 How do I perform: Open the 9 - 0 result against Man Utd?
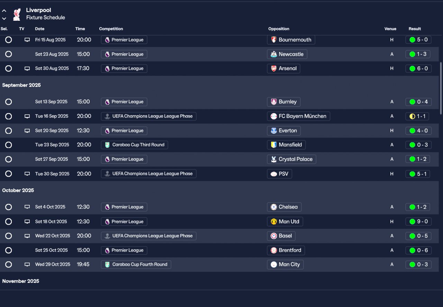418,222
